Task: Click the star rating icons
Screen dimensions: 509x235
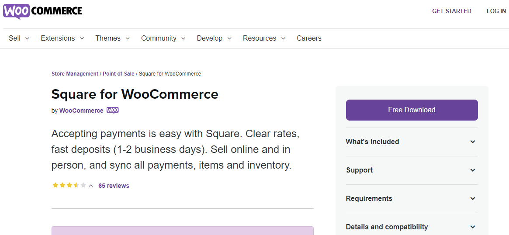Action: [69, 185]
